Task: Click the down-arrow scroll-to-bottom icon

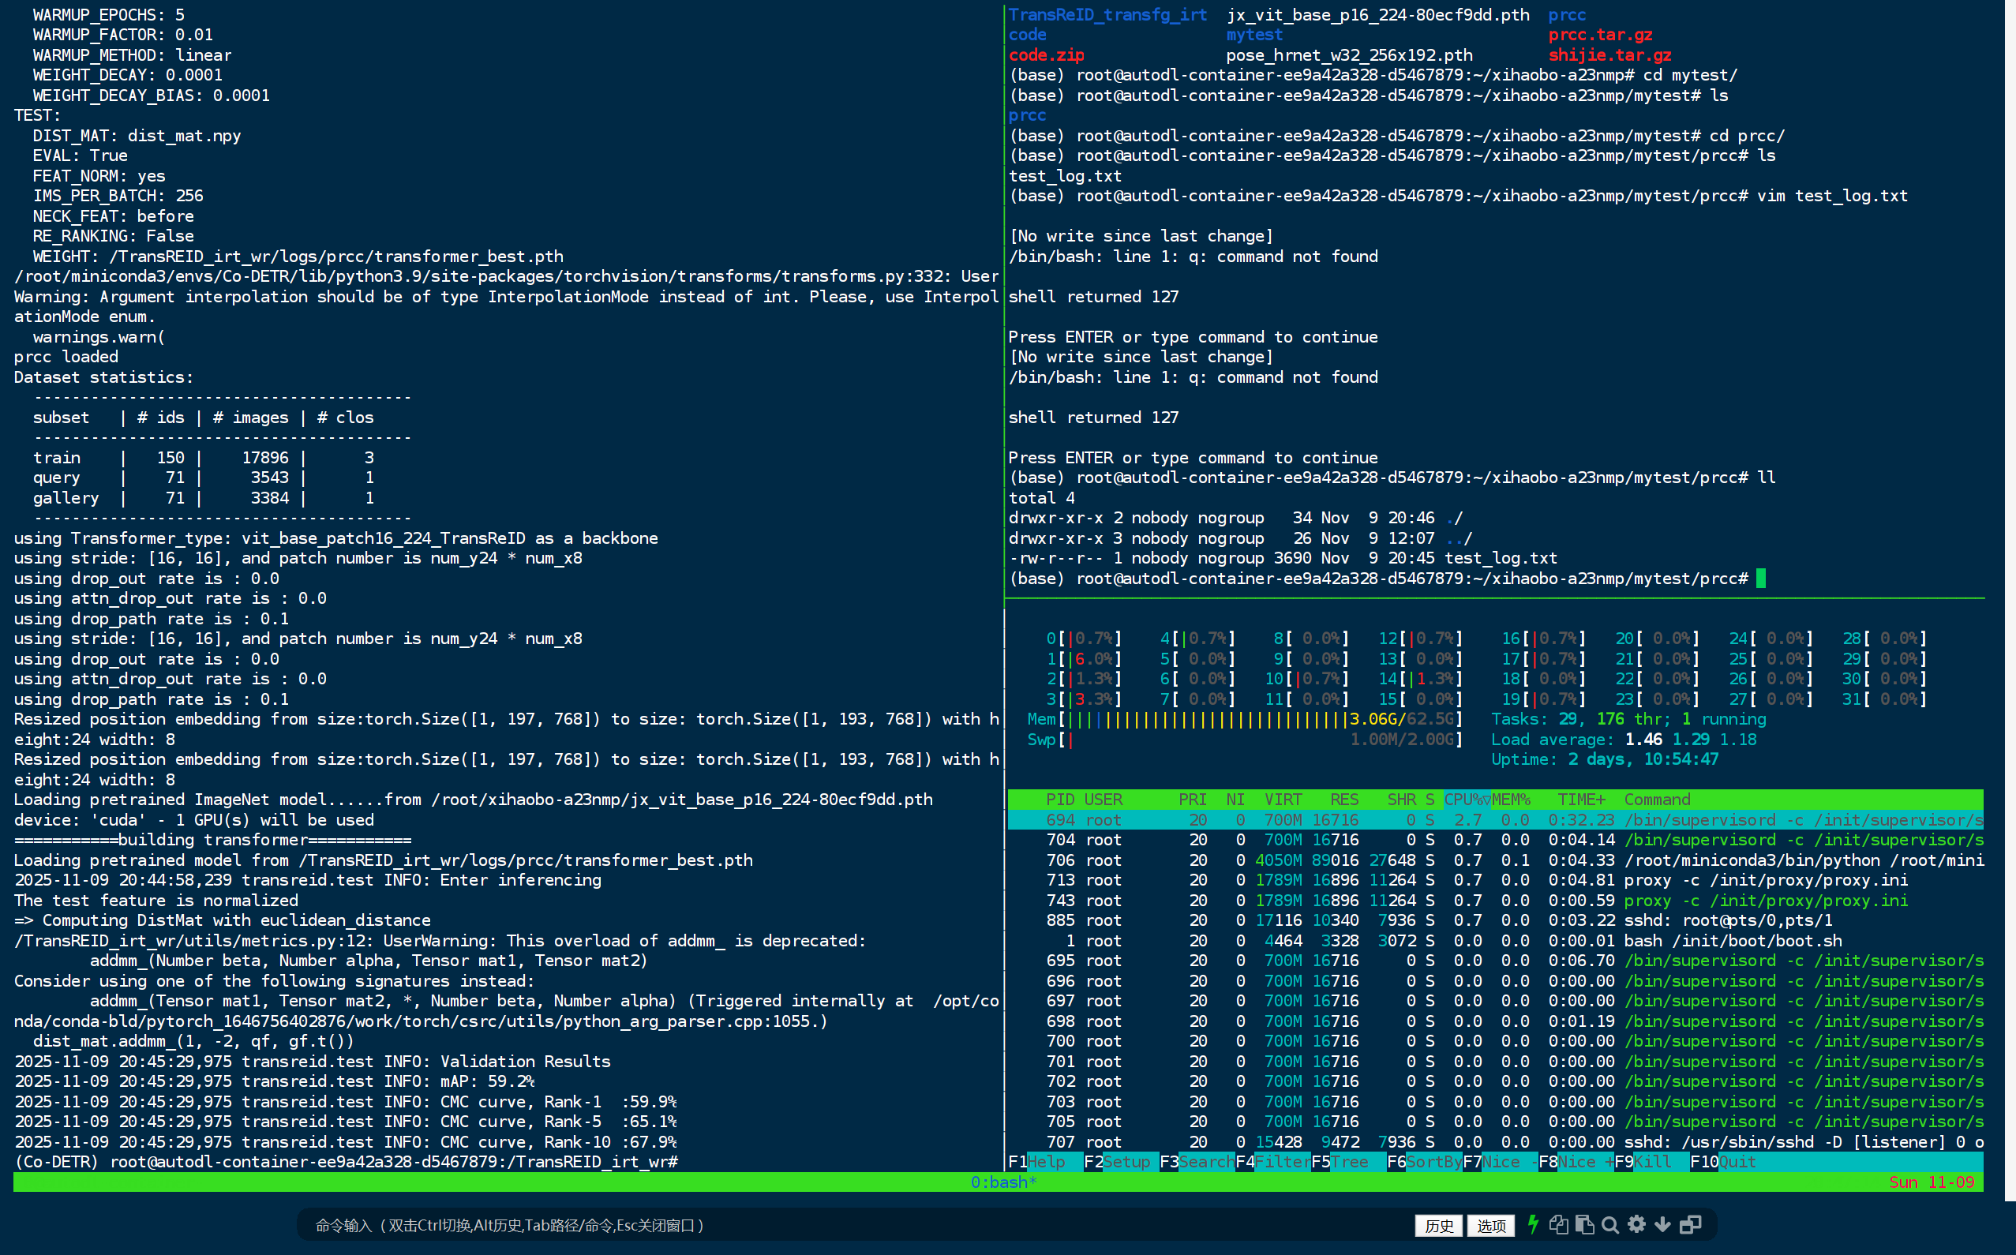Action: (1662, 1224)
